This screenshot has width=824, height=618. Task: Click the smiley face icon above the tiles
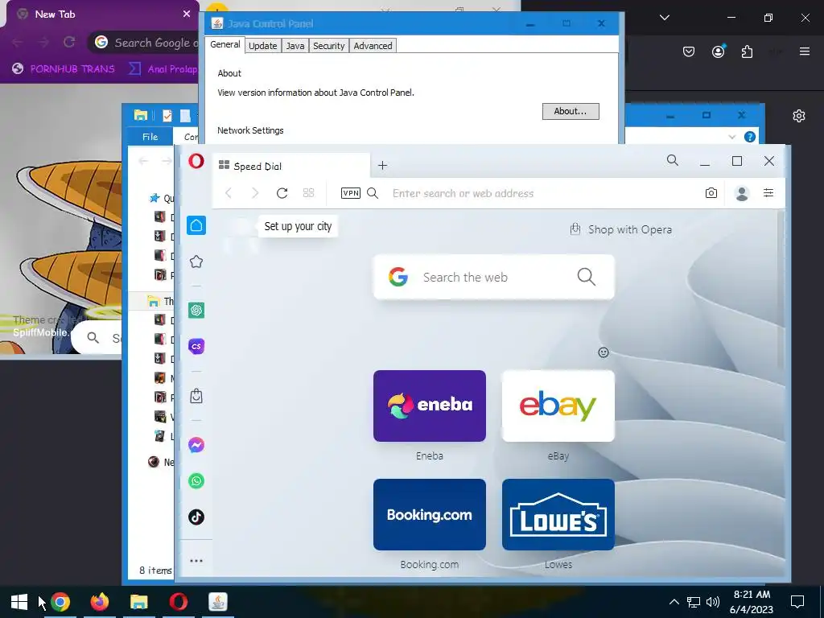coord(604,352)
